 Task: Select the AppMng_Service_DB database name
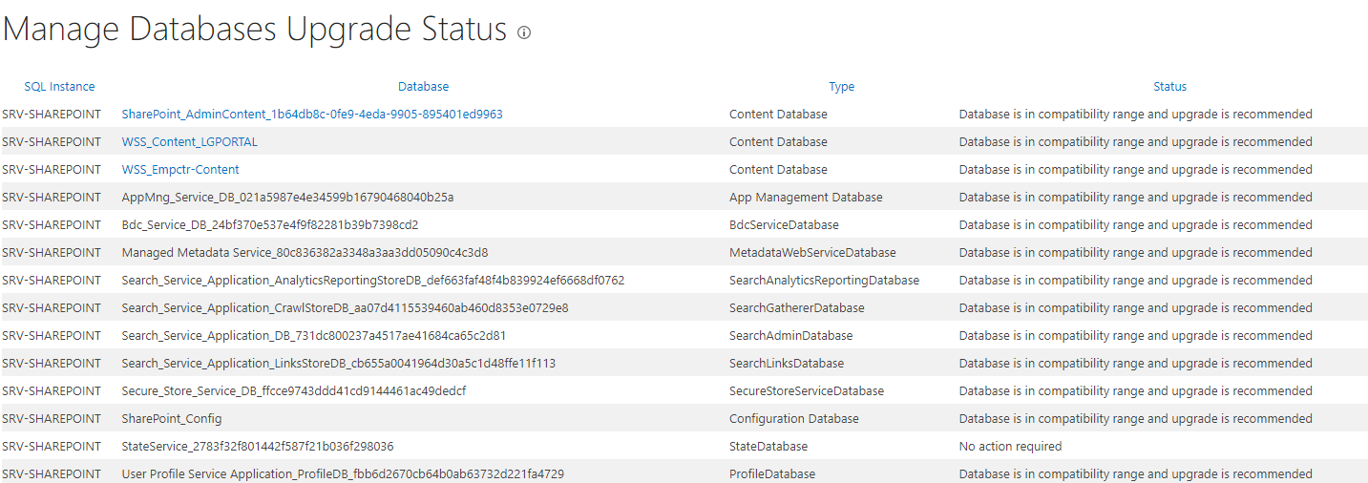point(287,198)
